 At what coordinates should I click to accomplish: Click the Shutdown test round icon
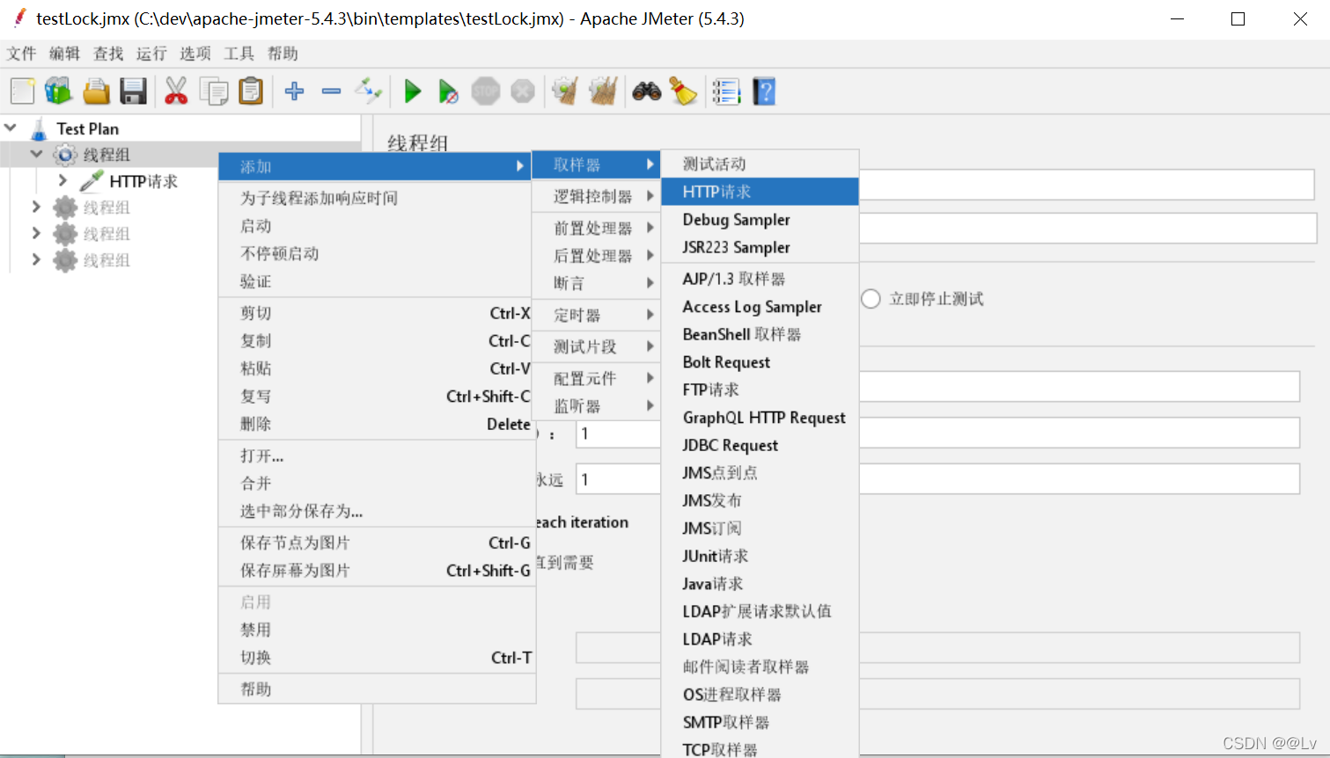coord(523,91)
